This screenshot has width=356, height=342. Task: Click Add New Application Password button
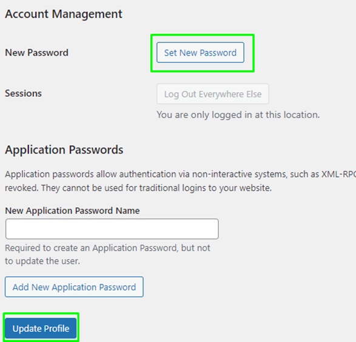74,287
